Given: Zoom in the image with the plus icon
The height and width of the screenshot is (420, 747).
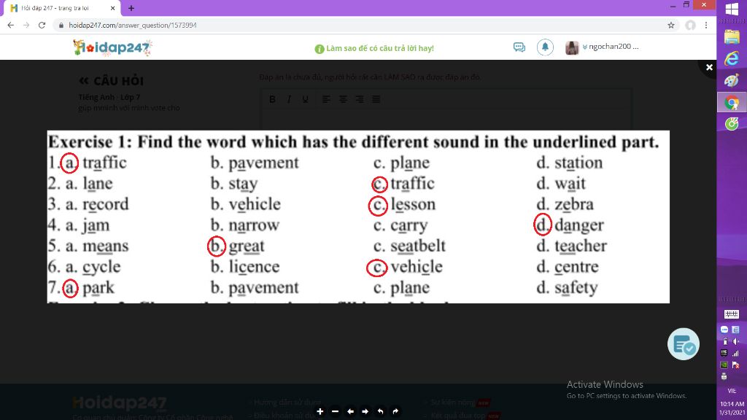Looking at the screenshot, I should tap(320, 411).
